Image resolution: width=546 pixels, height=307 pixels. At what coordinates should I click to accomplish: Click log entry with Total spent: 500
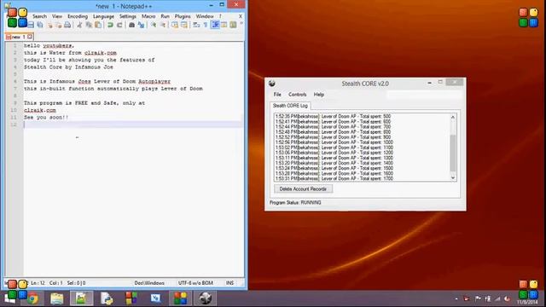(333, 116)
